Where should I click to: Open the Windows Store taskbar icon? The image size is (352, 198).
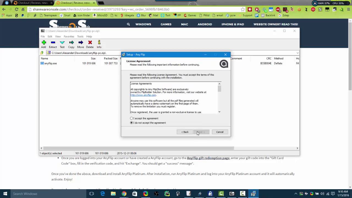pos(134,194)
